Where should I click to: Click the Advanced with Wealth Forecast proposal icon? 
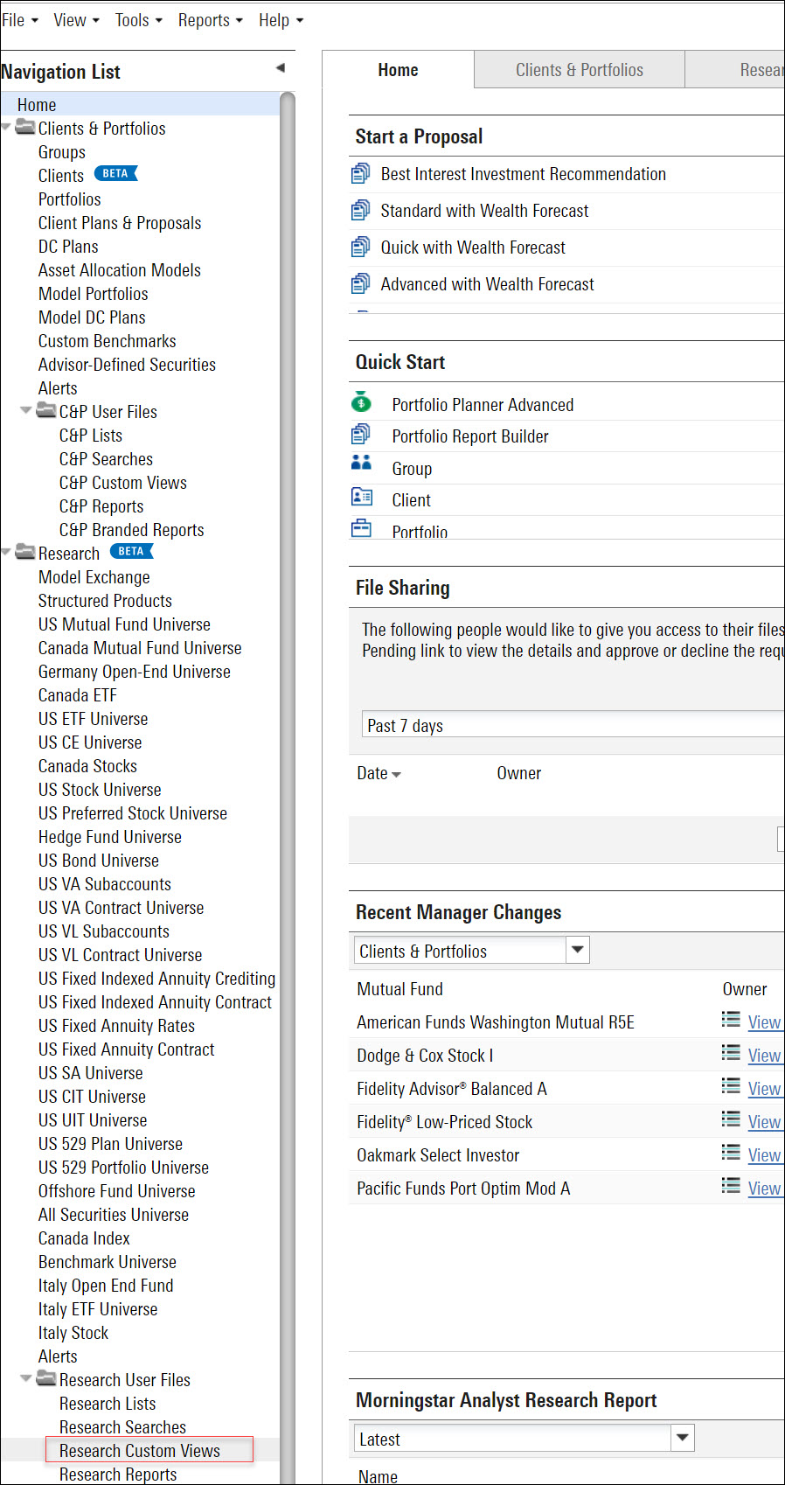[360, 284]
